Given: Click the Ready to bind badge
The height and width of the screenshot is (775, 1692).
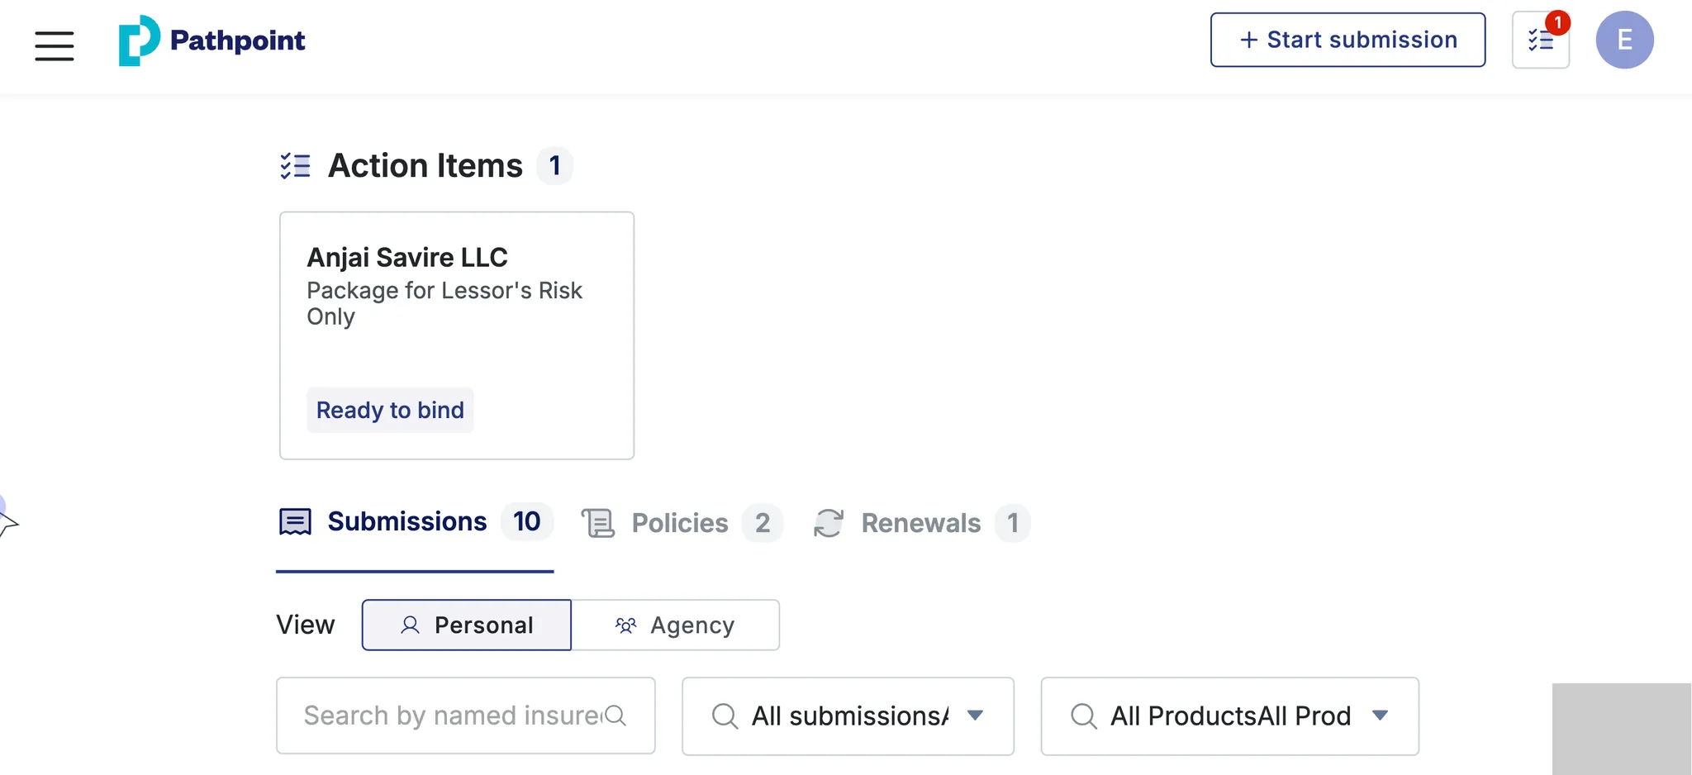Looking at the screenshot, I should pyautogui.click(x=390, y=410).
